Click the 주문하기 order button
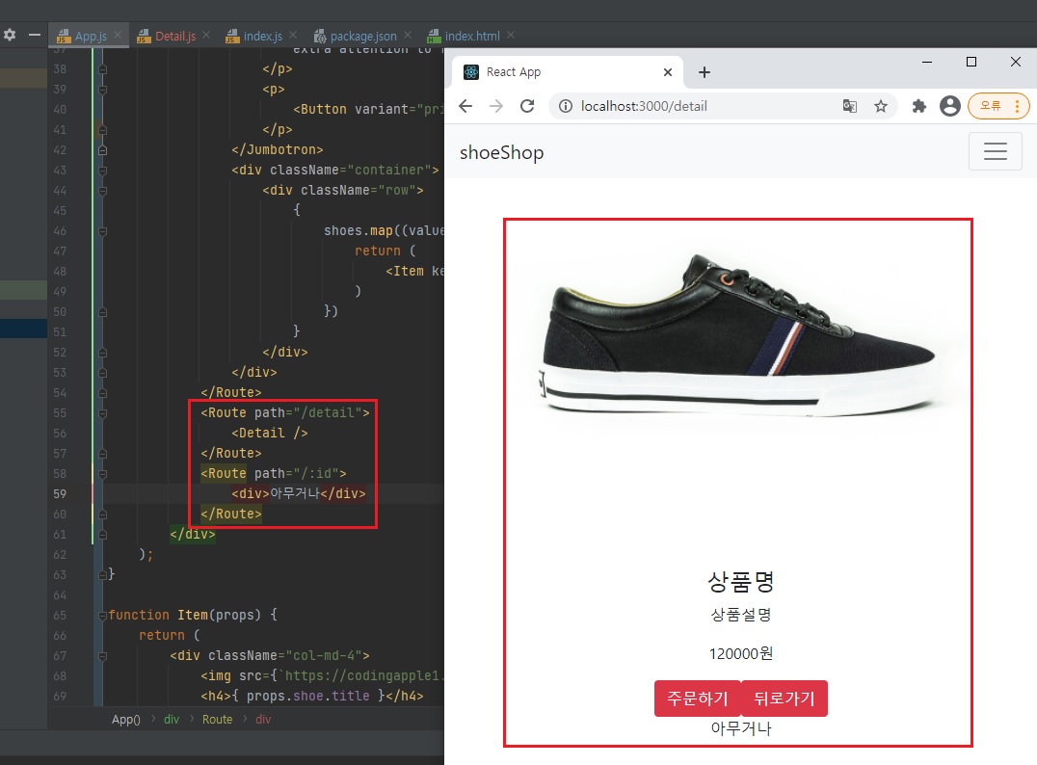The height and width of the screenshot is (765, 1037). tap(697, 699)
